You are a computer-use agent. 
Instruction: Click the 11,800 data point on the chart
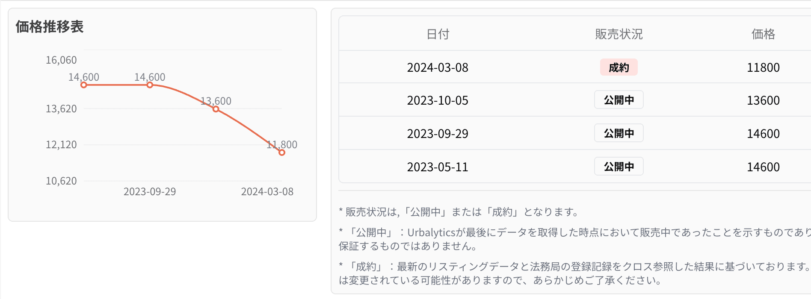[281, 152]
